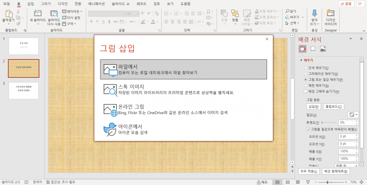
Task: Choose Stock Images option (스톡 이미지)
Action: 183,89
